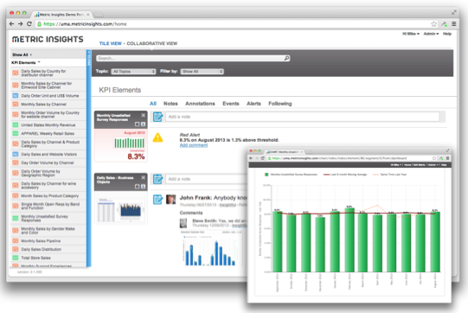The image size is (468, 313).
Task: Click the 8.3% Monthly Unsatisfied tile thumbnail
Action: 121,145
